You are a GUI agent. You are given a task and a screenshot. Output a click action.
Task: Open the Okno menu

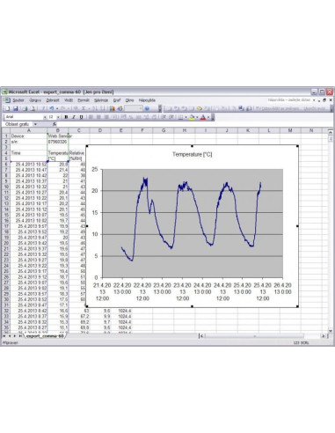click(129, 100)
